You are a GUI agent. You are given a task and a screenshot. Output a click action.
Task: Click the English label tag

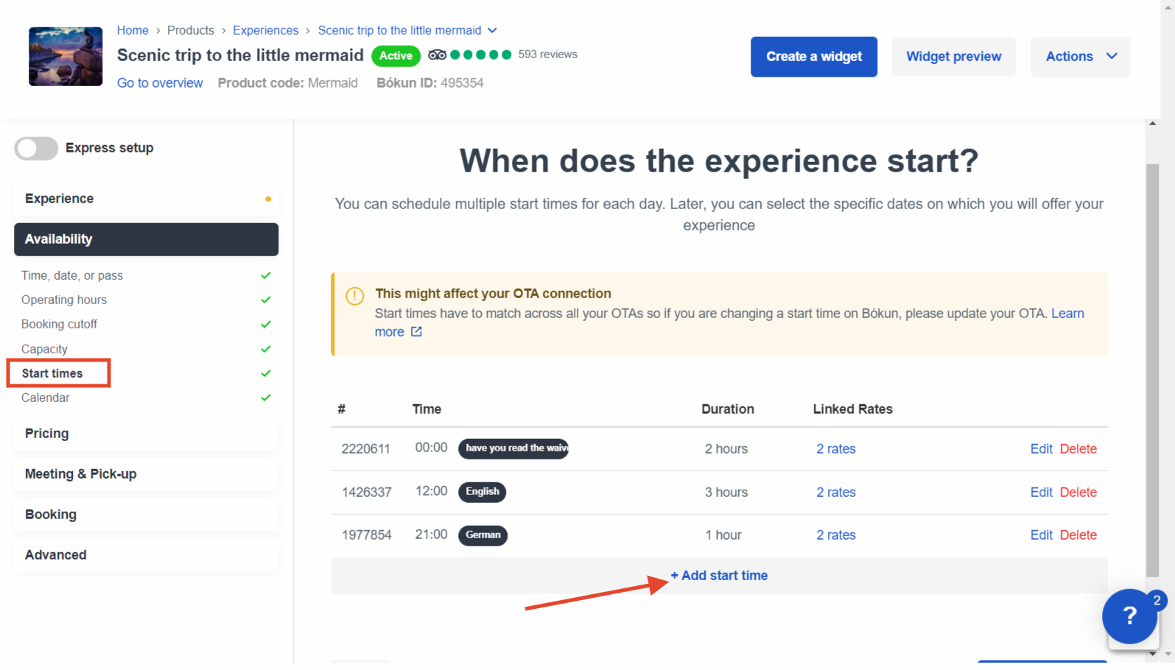click(483, 492)
